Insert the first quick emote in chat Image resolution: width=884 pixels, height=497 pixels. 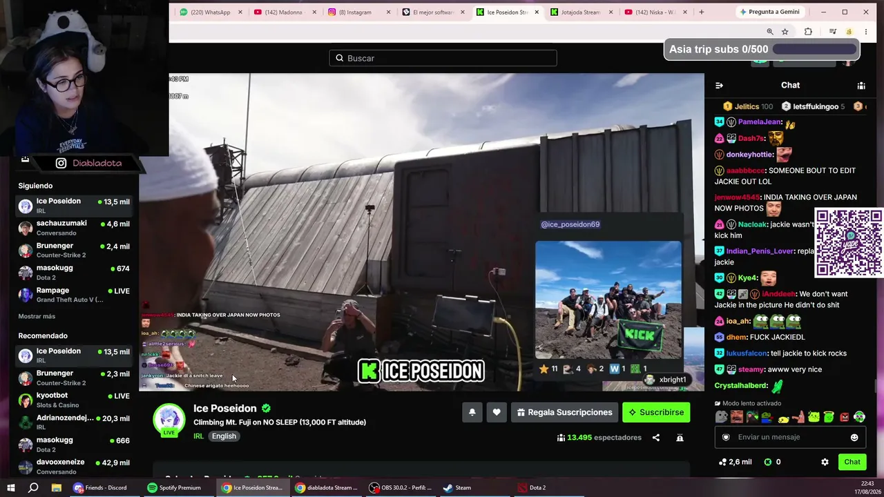point(721,417)
